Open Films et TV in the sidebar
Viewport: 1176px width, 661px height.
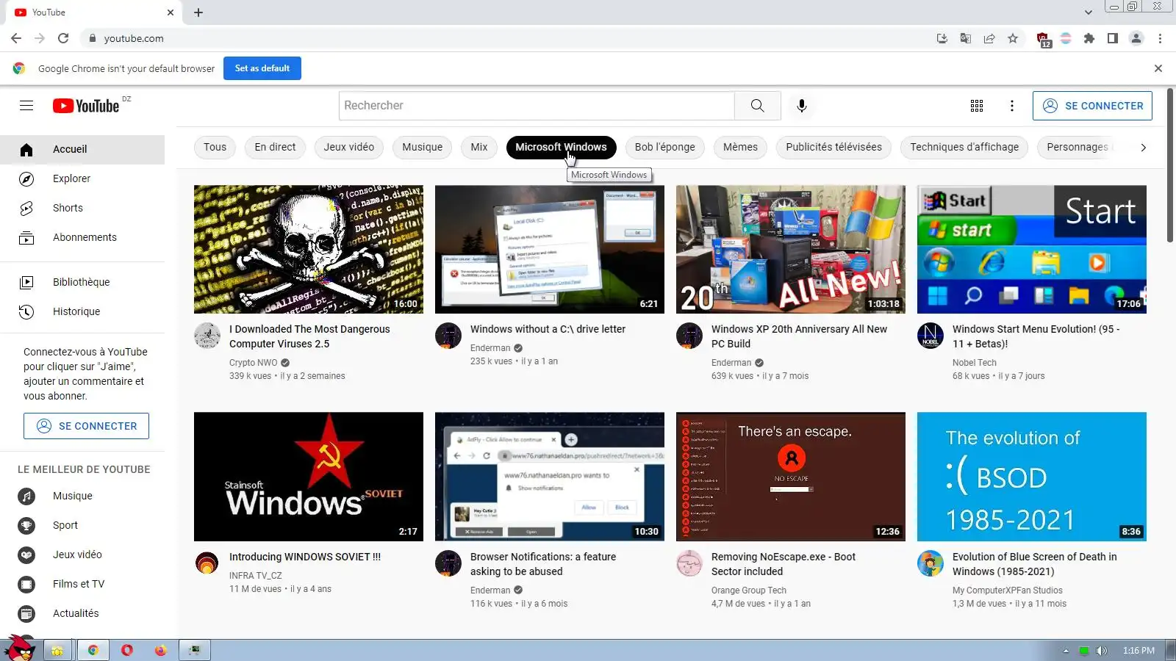coord(82,584)
